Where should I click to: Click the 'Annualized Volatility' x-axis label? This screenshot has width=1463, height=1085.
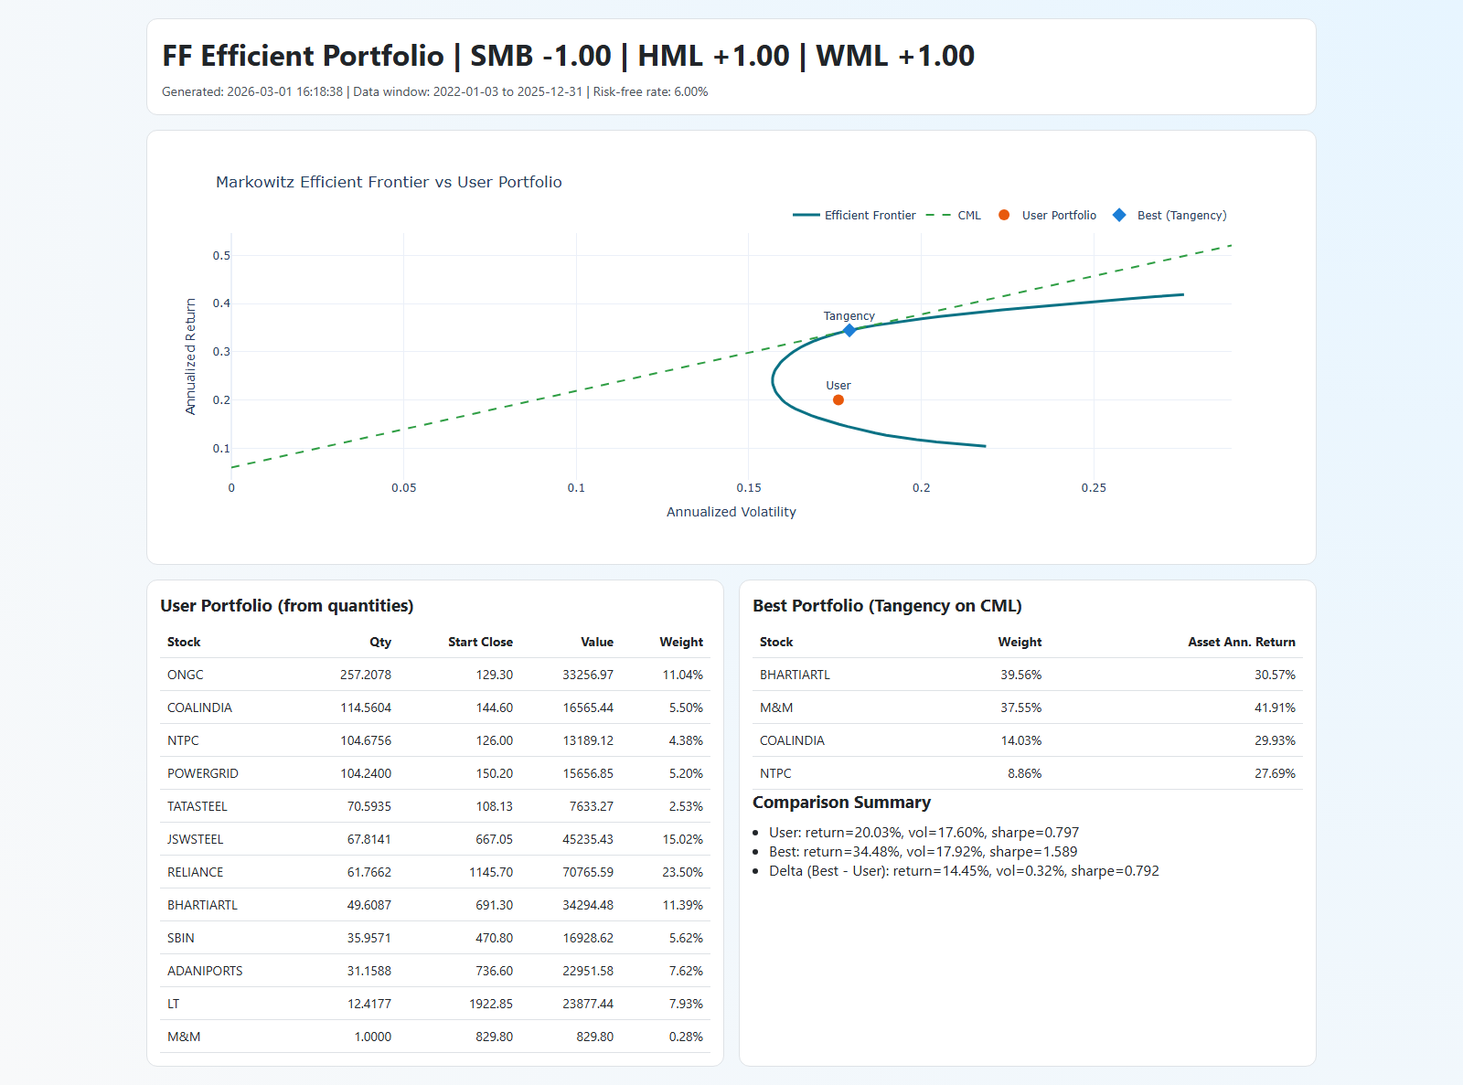pos(731,512)
